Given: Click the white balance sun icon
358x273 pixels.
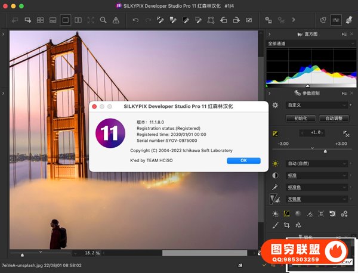Looking at the screenshot, I should coord(275,163).
